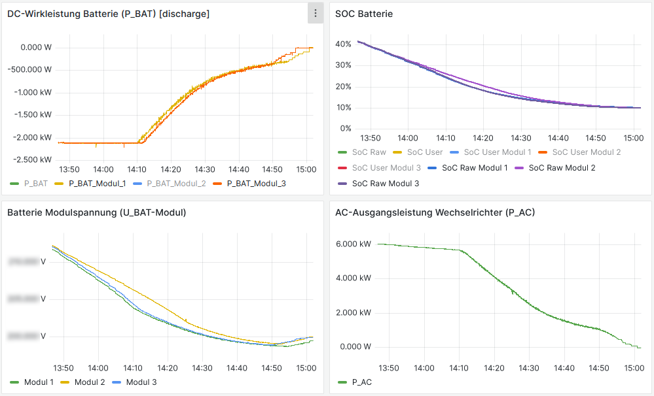Show the SoC User series

coord(424,152)
